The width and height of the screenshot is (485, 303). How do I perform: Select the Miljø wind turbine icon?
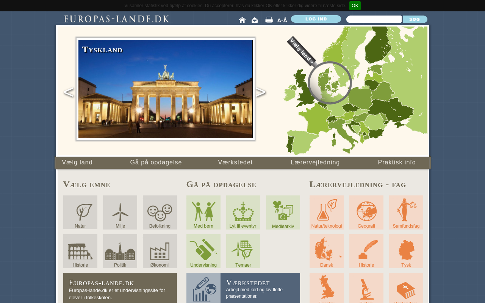coord(120,212)
